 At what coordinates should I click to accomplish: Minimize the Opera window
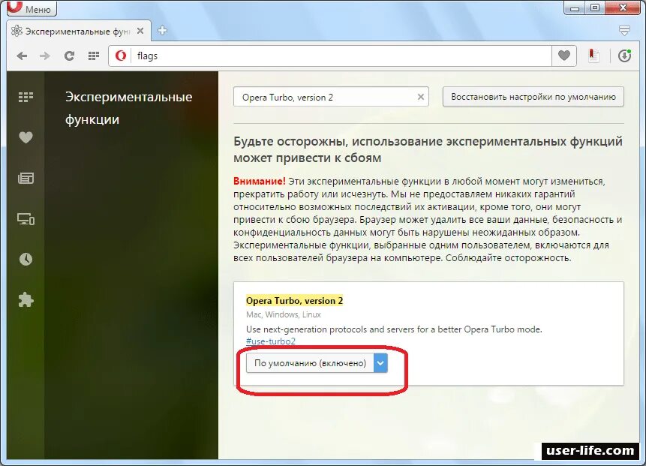575,7
